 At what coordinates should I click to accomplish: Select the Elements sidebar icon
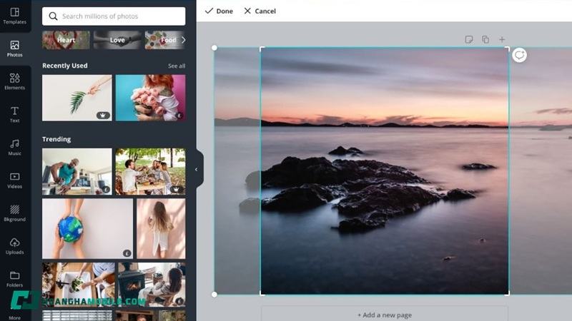pyautogui.click(x=14, y=81)
